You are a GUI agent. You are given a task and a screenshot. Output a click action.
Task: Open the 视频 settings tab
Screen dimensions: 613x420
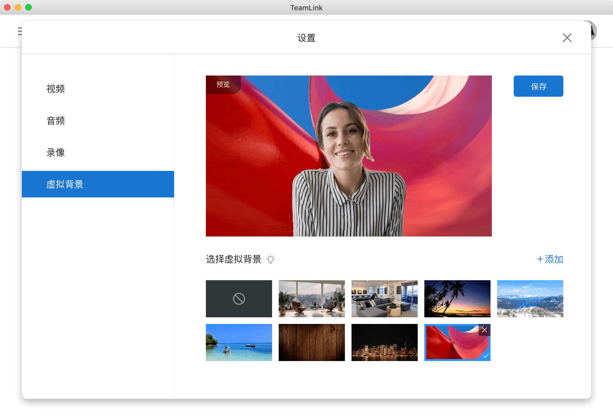click(x=56, y=89)
